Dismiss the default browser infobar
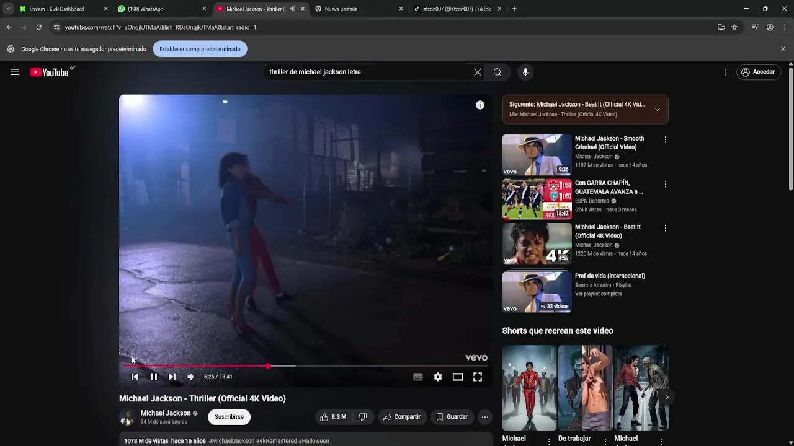This screenshot has width=794, height=446. point(783,49)
